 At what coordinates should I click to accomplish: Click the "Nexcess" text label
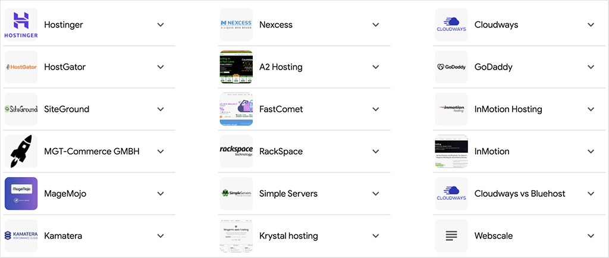click(276, 25)
